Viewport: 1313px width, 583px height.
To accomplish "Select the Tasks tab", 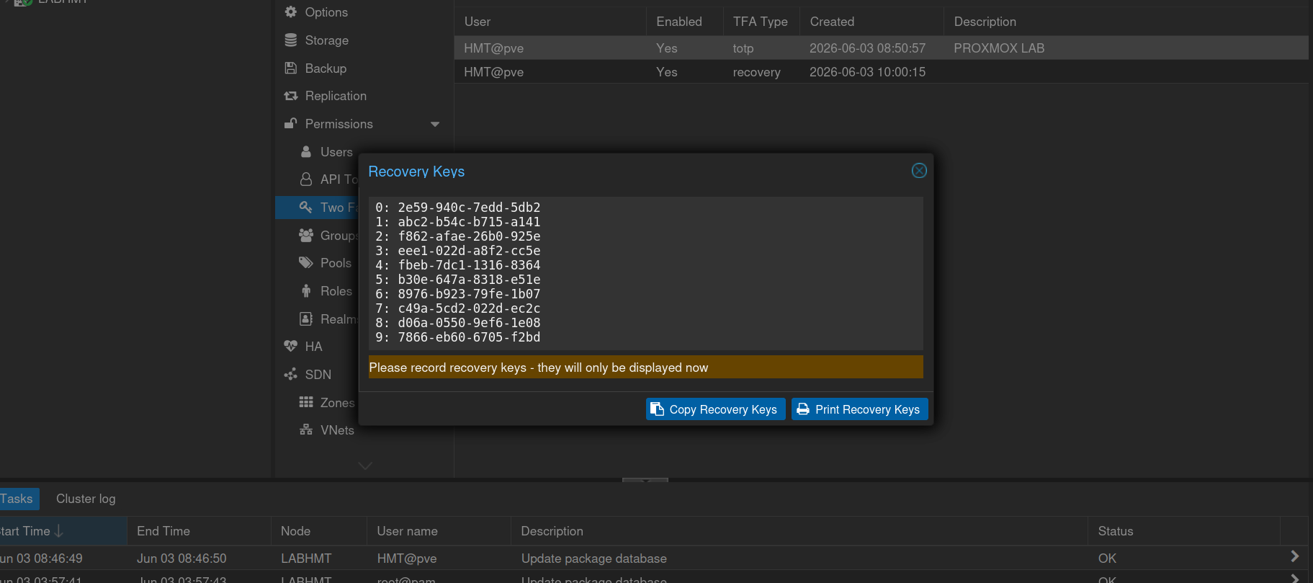I will pyautogui.click(x=17, y=499).
